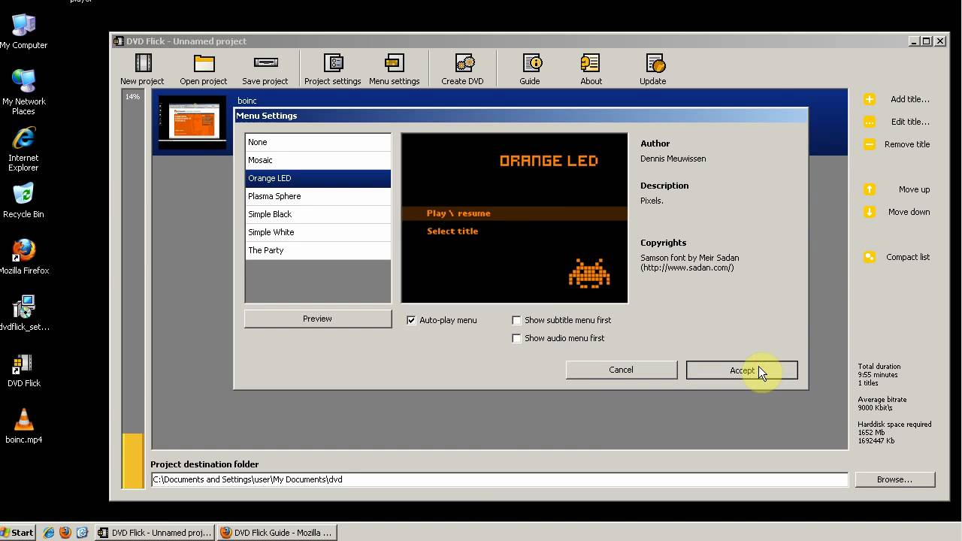The width and height of the screenshot is (962, 541).
Task: Click the Browse... button
Action: [894, 479]
